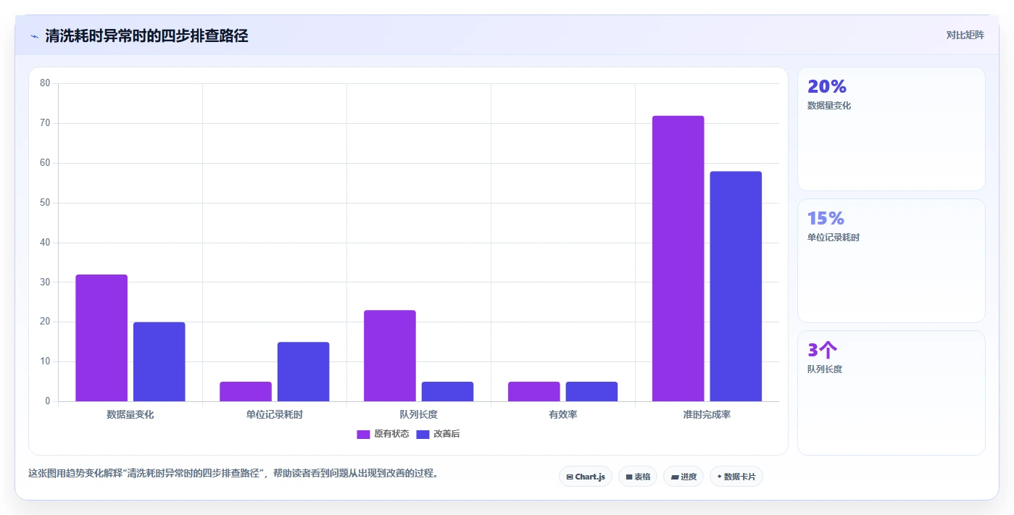1014x515 pixels.
Task: Click the 60 y-axis tick label
Action: 45,163
